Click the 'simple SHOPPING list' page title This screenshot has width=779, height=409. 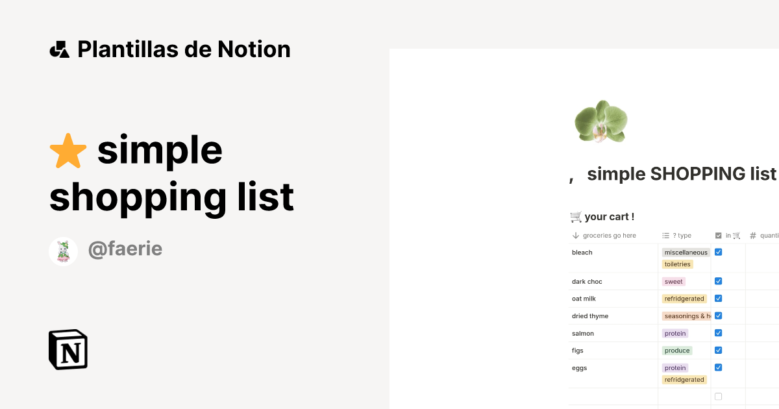tap(682, 173)
